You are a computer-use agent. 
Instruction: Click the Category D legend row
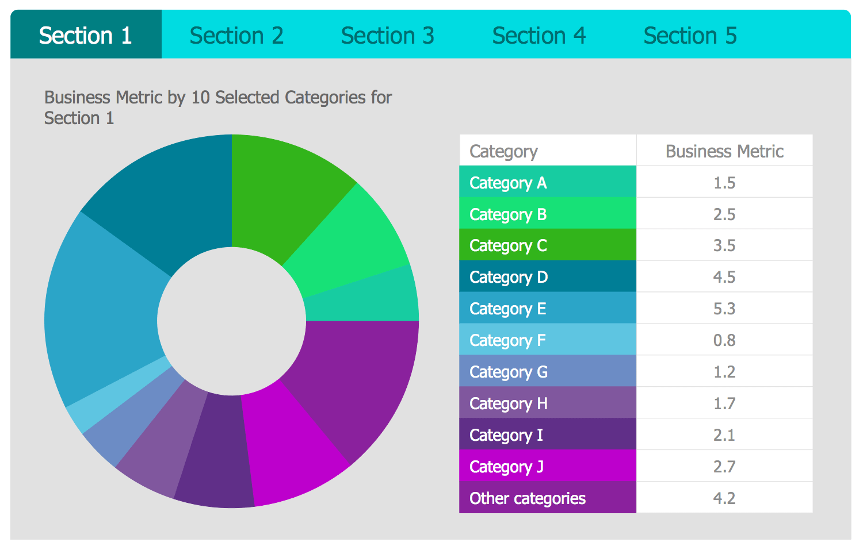pos(547,277)
